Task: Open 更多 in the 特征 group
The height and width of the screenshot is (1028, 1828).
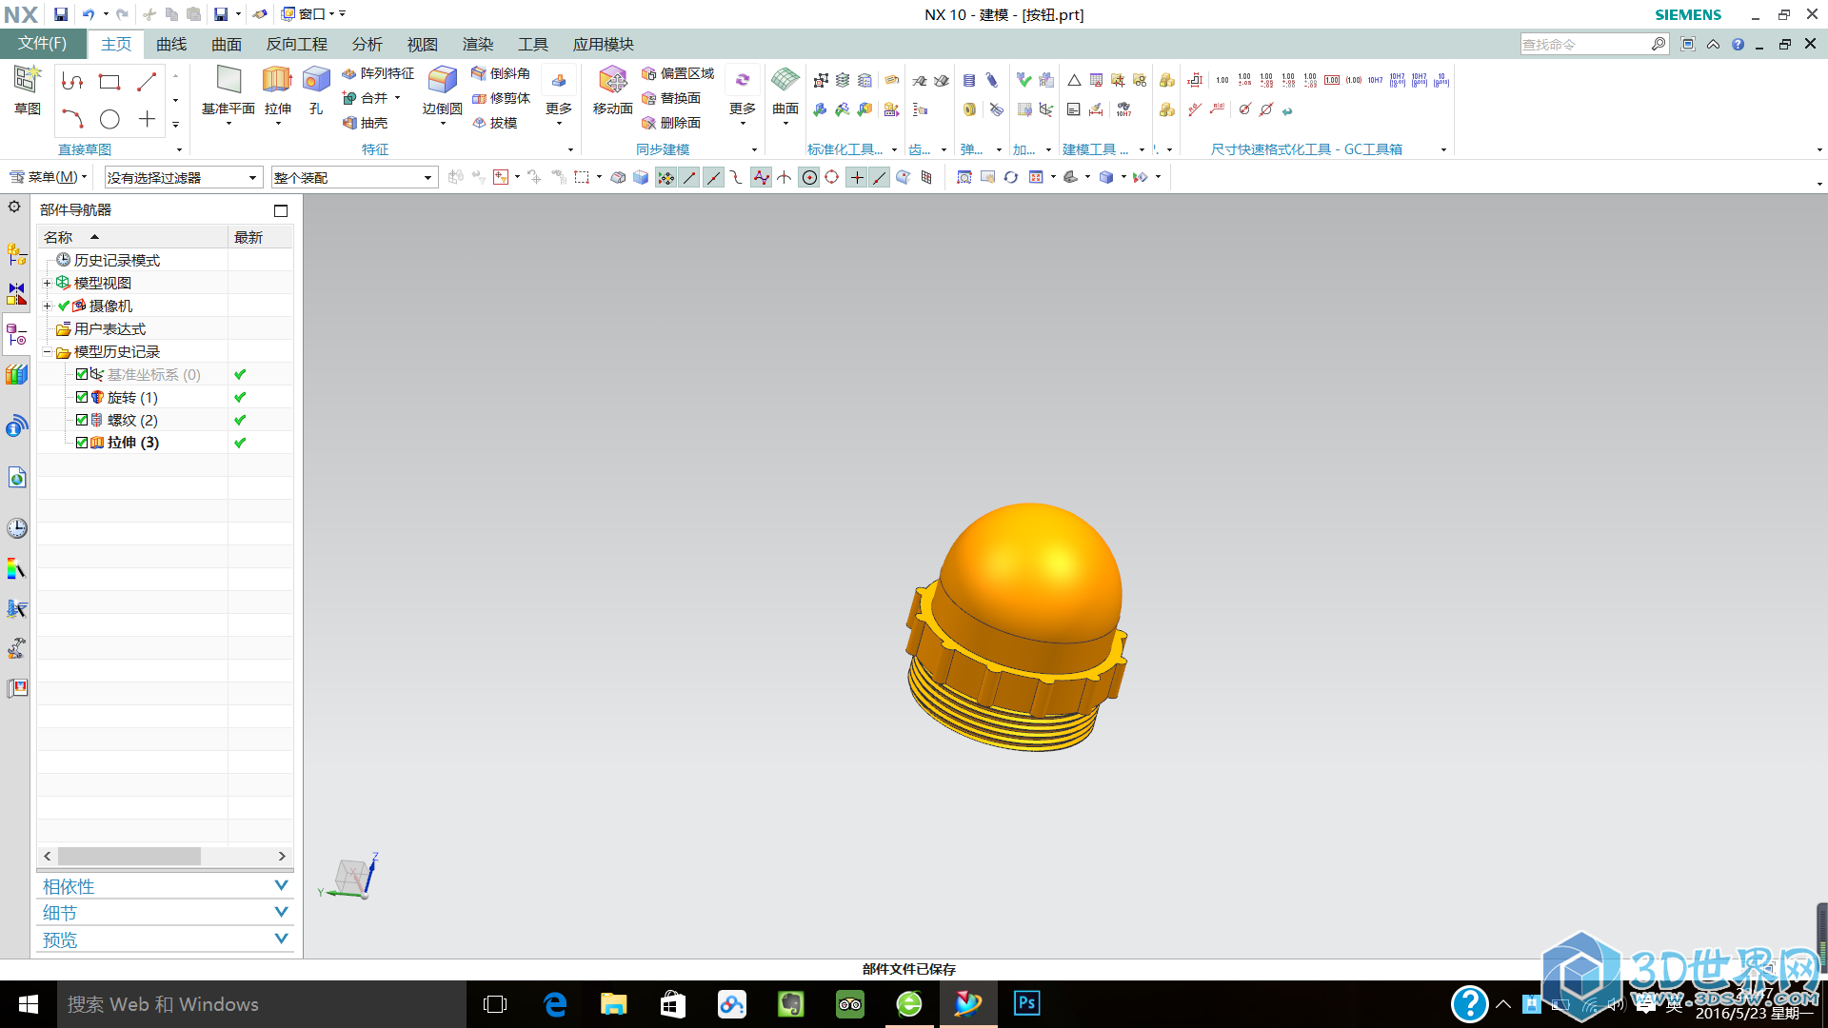Action: coord(559,96)
